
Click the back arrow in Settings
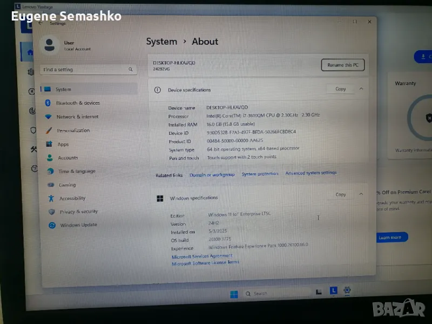click(x=40, y=23)
